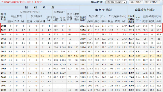This screenshot has width=163, height=92.
Task: Click the 最低 price sub-header
Action: pos(97,21)
